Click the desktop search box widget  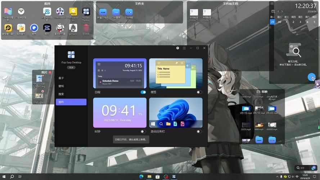pyautogui.click(x=303, y=168)
